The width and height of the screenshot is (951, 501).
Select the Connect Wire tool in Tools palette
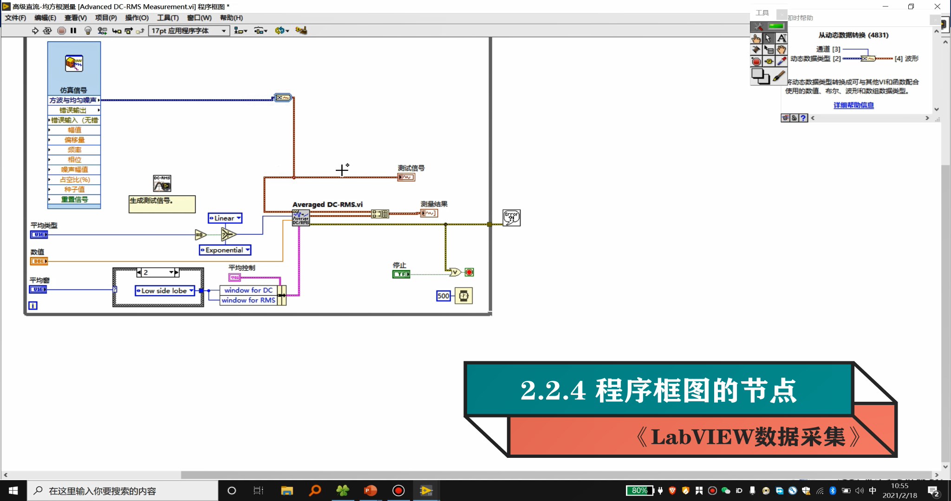coord(756,50)
